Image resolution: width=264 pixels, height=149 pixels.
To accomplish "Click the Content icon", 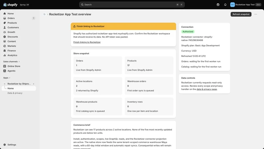I will (5, 41).
